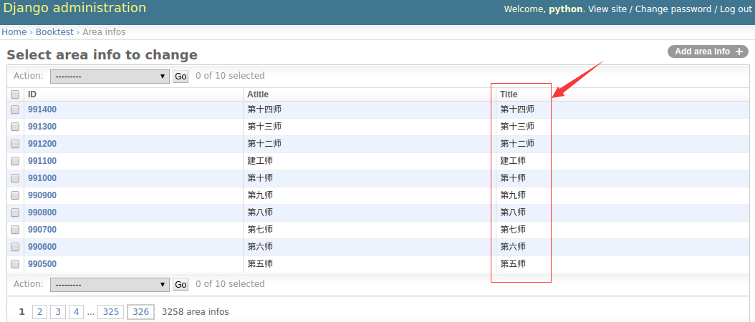Click the View site link
Image resolution: width=755 pixels, height=322 pixels.
pos(607,9)
